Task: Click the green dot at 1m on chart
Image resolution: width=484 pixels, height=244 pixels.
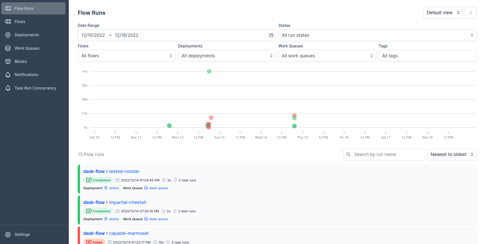Action: click(209, 72)
